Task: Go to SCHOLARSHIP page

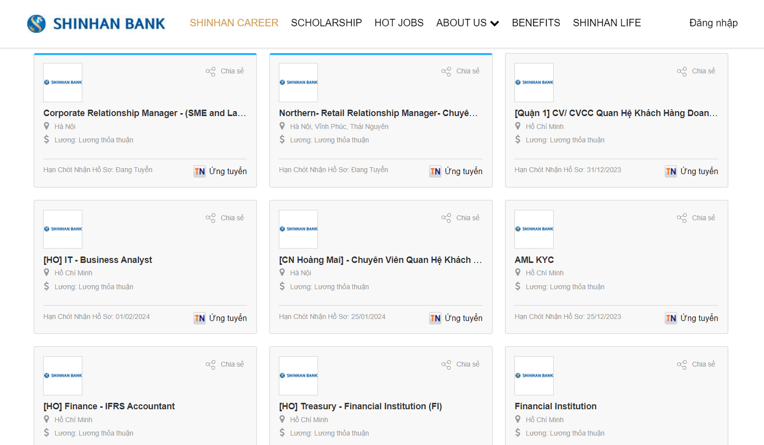Action: (326, 23)
